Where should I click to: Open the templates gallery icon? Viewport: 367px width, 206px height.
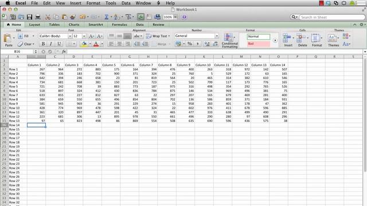pyautogui.click(x=13, y=17)
